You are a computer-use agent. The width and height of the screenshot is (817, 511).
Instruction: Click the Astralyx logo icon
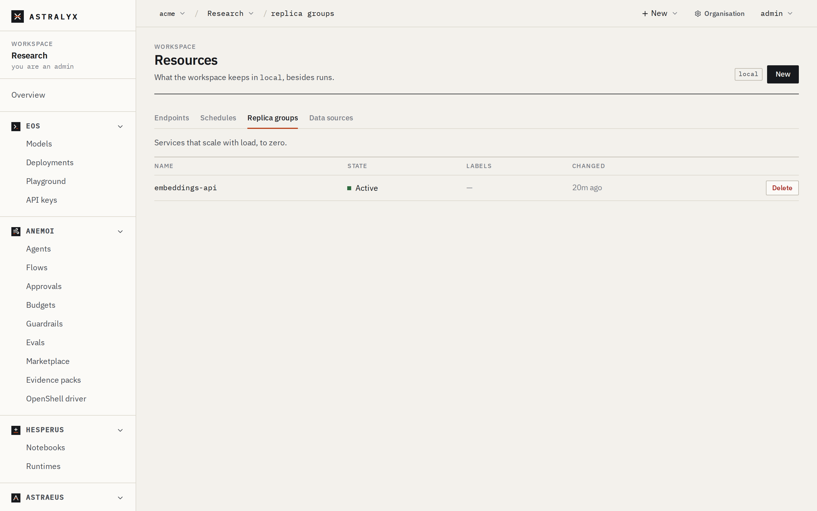coord(18,16)
